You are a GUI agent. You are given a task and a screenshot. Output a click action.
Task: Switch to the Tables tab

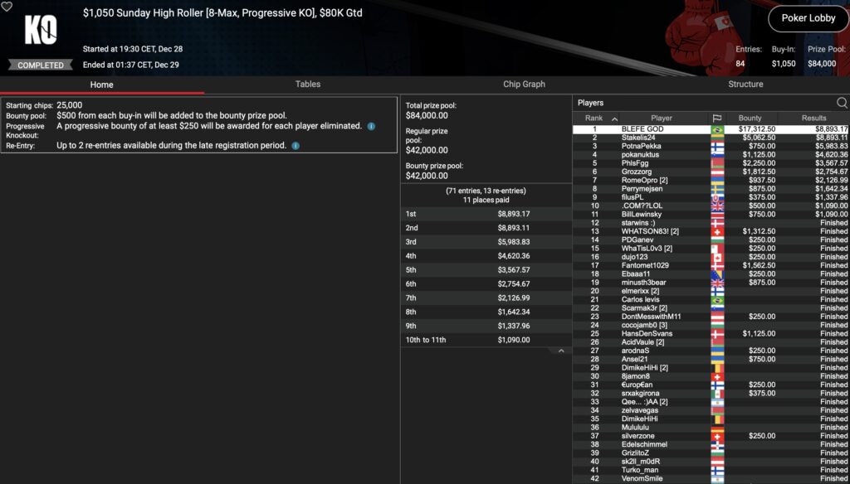(x=308, y=85)
